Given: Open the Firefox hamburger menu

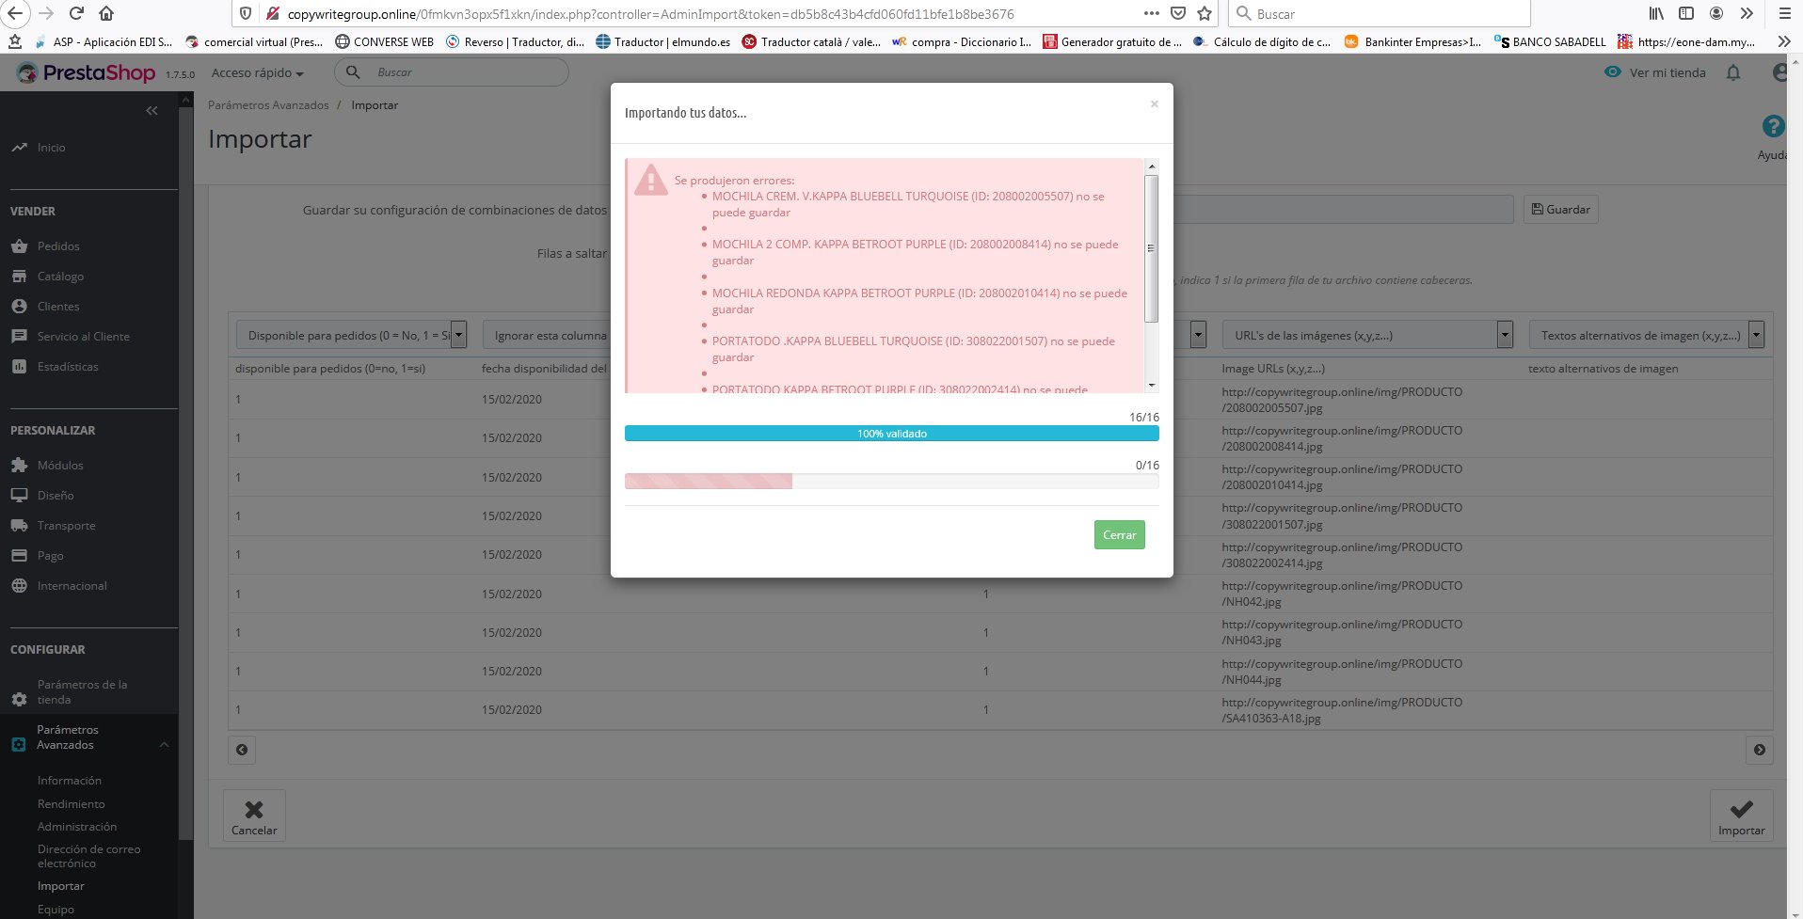Looking at the screenshot, I should coord(1784,13).
